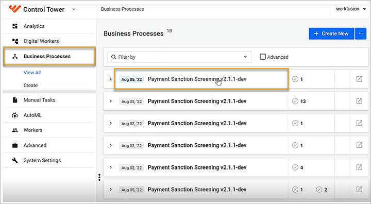Click the Business Processes breadcrumb text
This screenshot has height=204, width=371.
(122, 9)
